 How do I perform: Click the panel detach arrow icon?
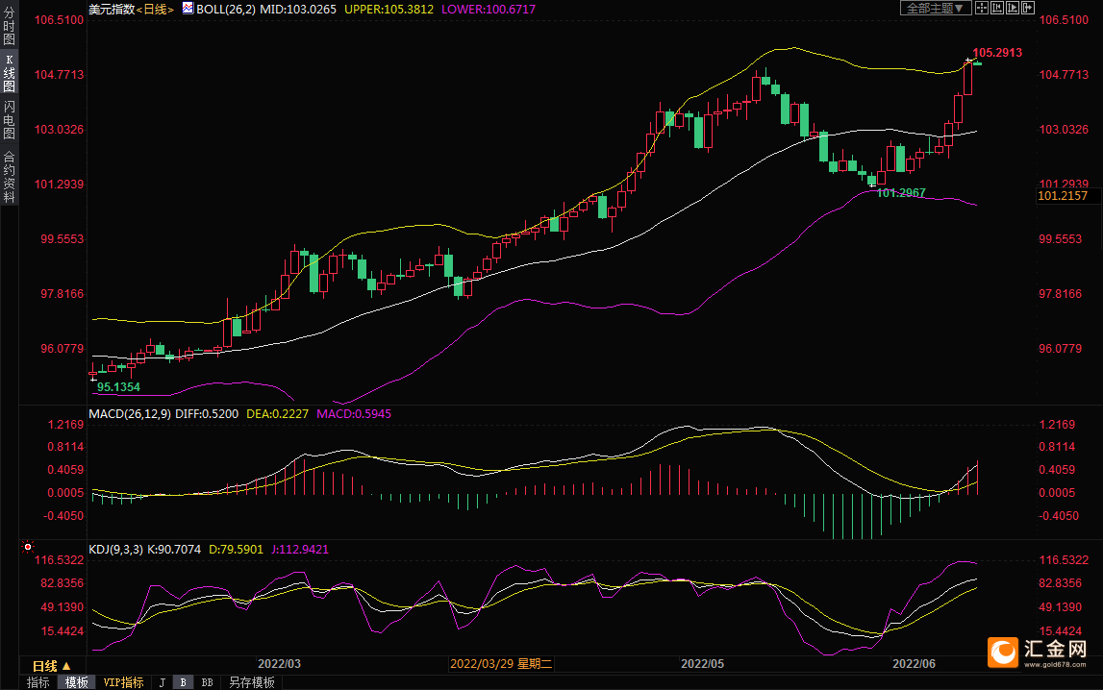click(1028, 8)
